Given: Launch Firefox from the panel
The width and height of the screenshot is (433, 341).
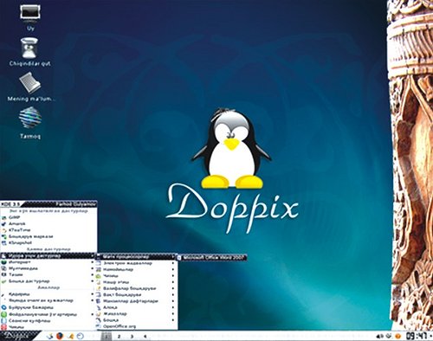Looking at the screenshot, I should [x=60, y=336].
